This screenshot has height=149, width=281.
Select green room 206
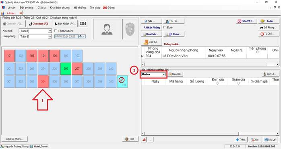(x=66, y=68)
